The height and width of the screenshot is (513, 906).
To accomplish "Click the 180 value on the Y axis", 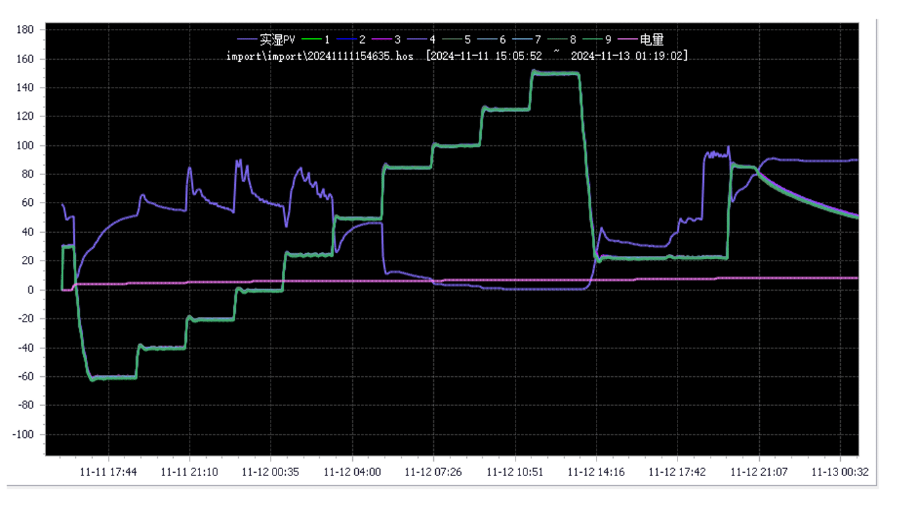I will click(x=25, y=30).
